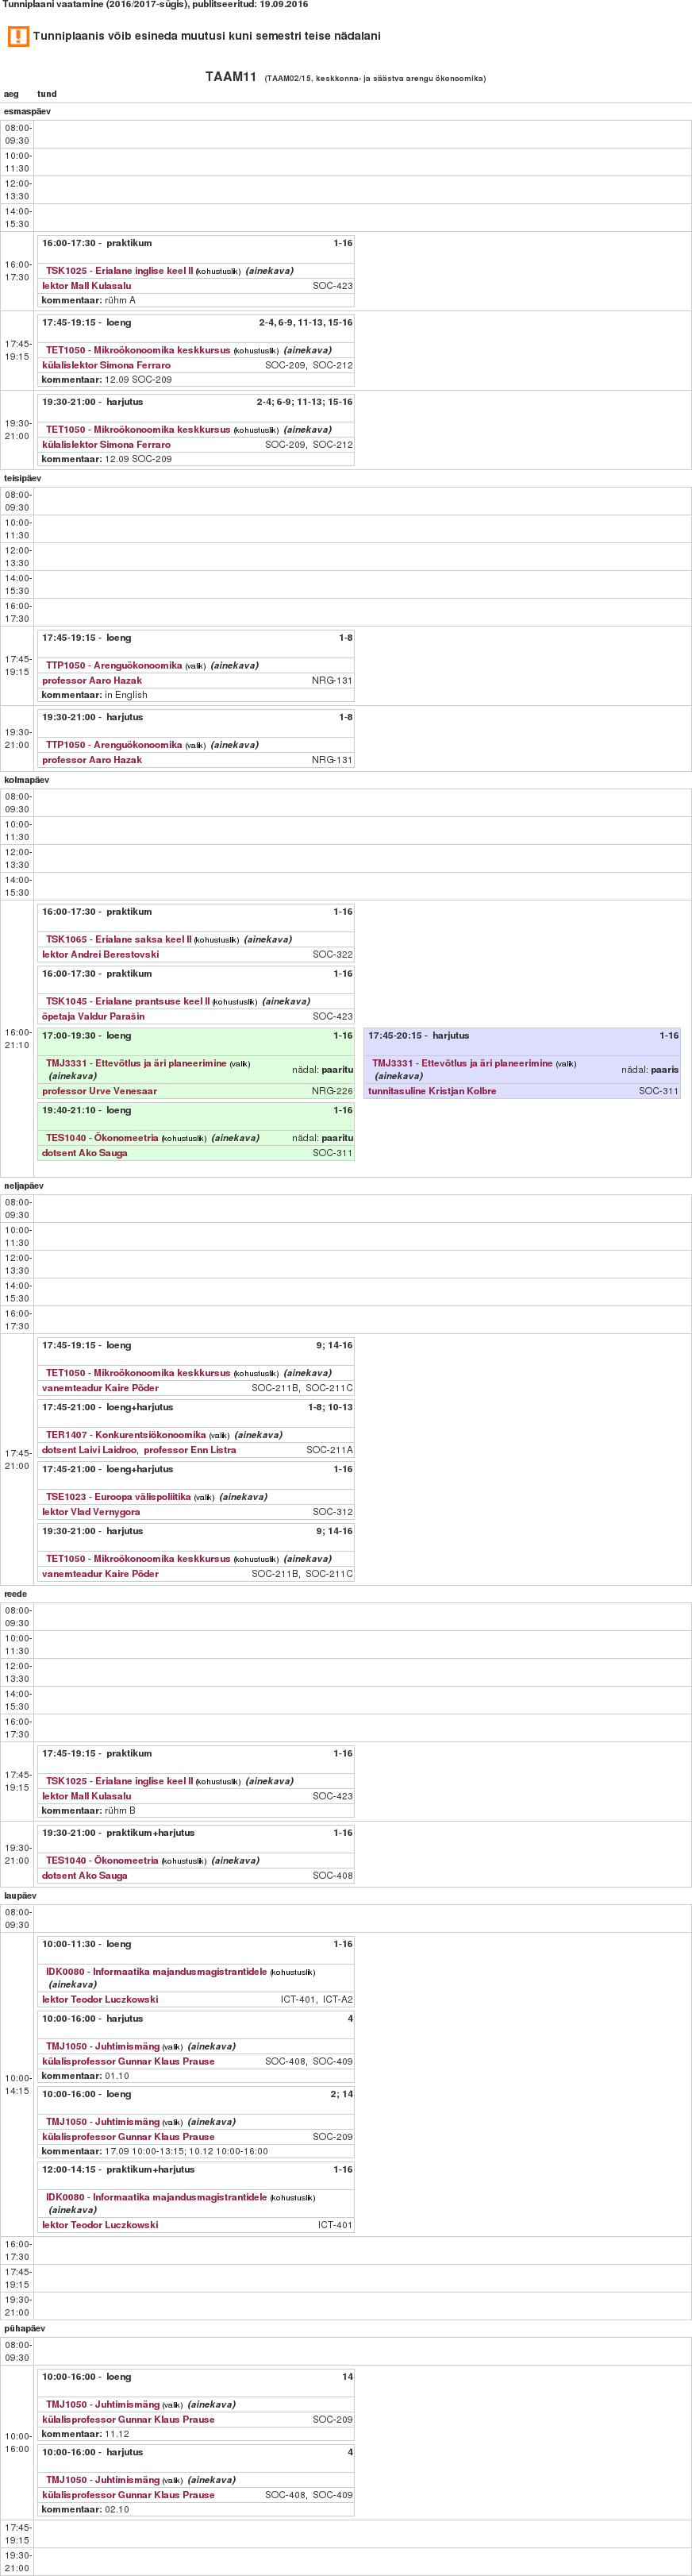Click room ICT-A2 in the Informaatika lecture
The height and width of the screenshot is (2576, 692).
pos(337,1999)
